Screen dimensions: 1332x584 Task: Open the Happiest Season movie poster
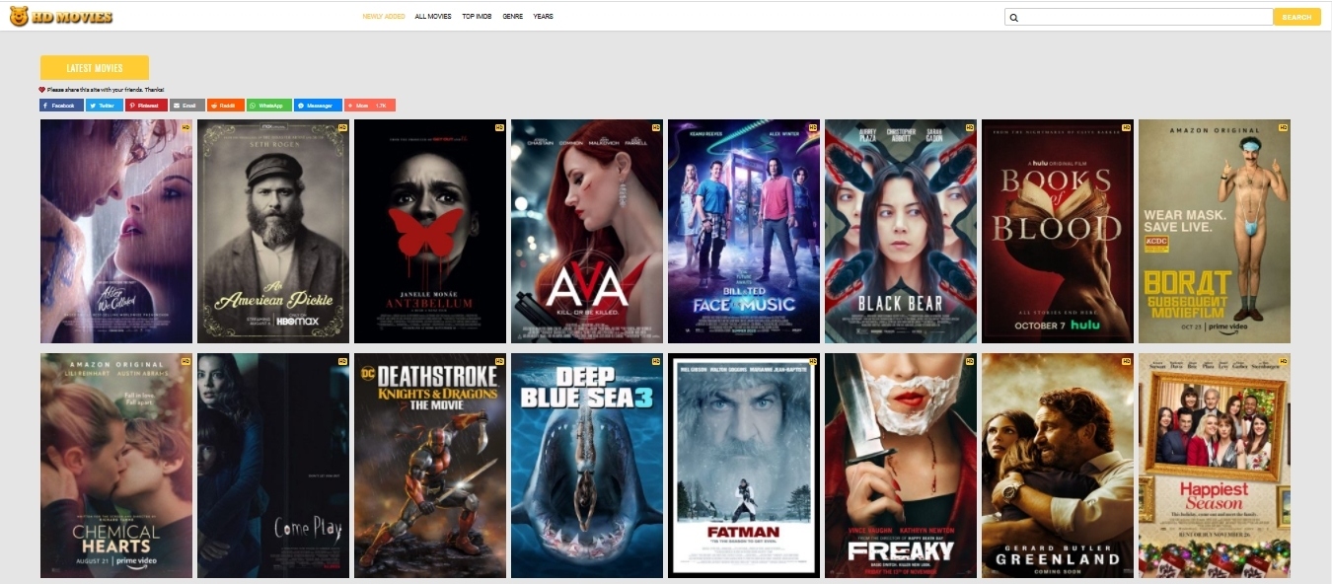[1215, 466]
